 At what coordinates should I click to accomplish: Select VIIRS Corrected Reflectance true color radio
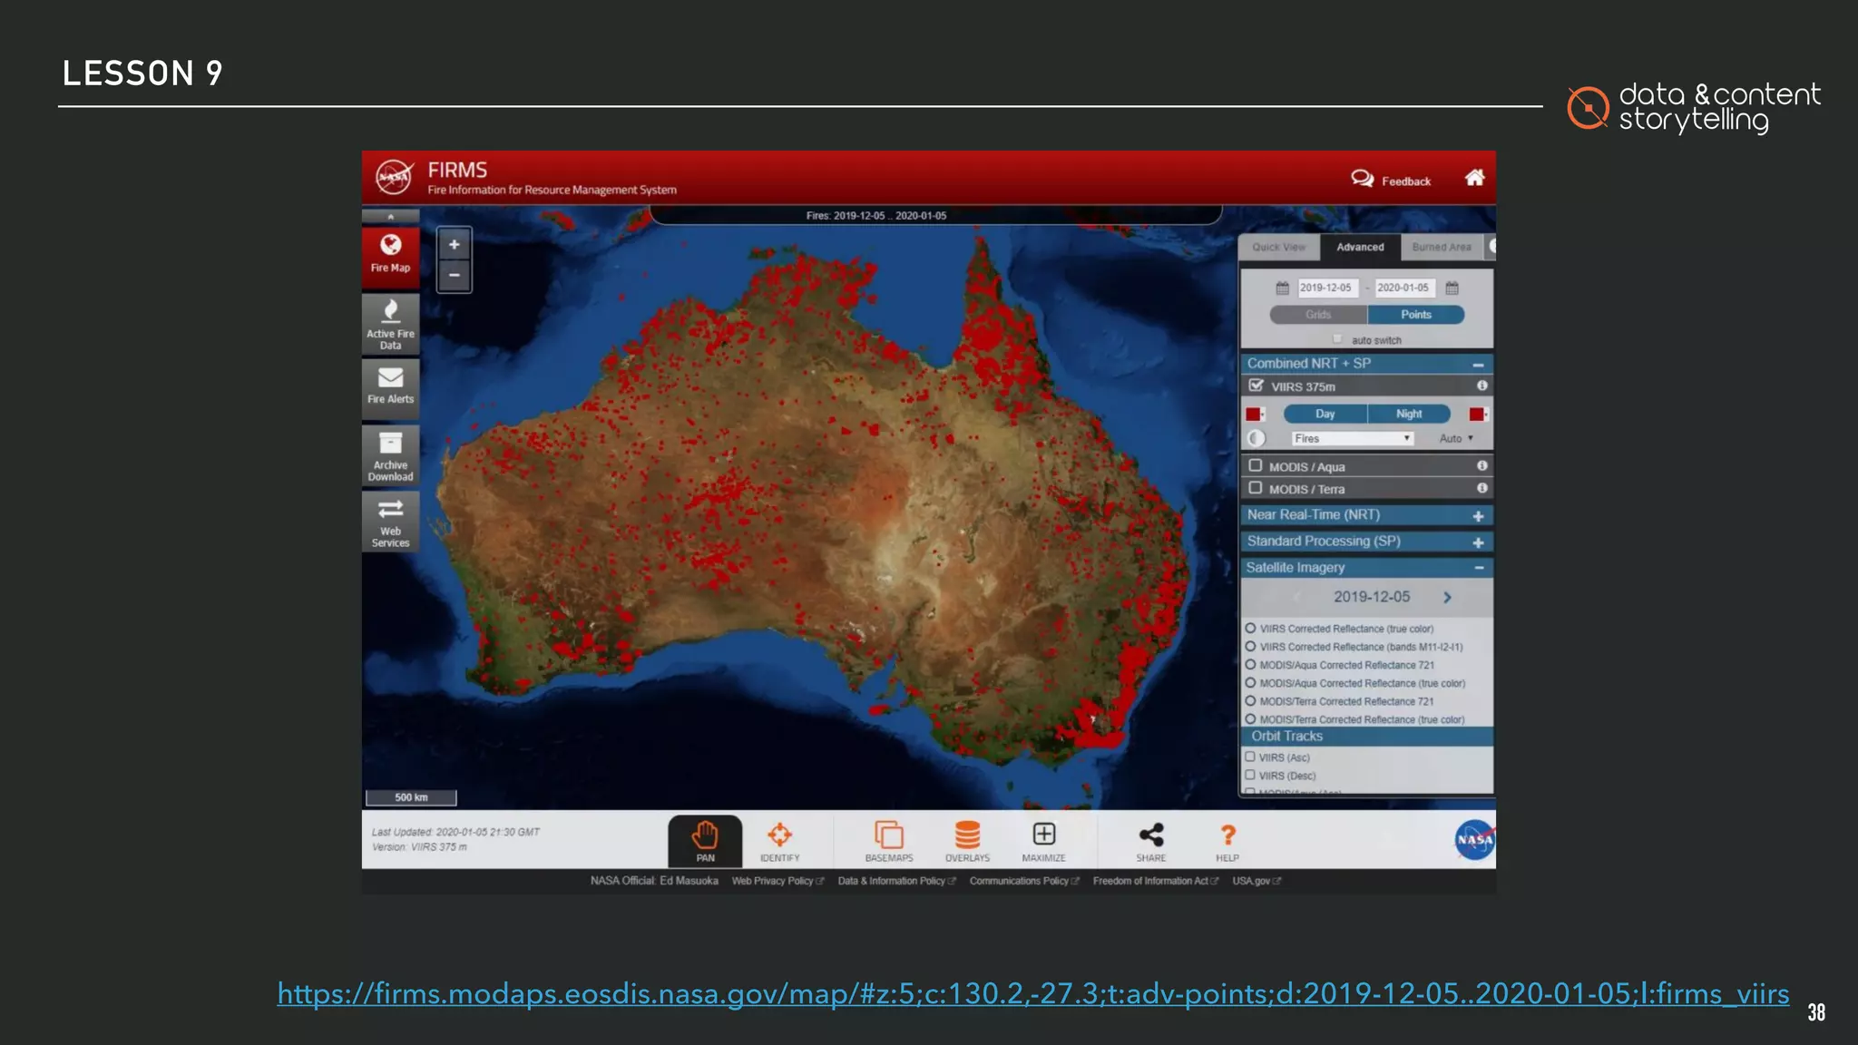click(x=1250, y=628)
